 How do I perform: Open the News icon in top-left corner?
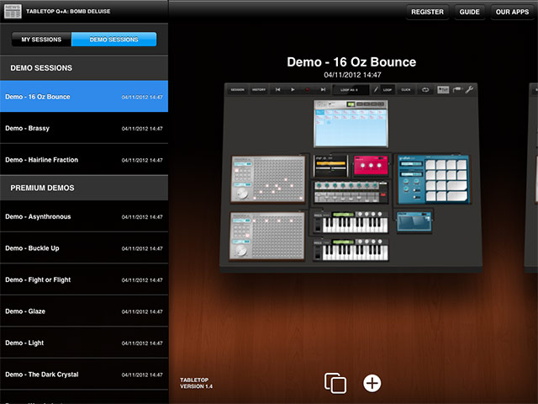pyautogui.click(x=13, y=12)
